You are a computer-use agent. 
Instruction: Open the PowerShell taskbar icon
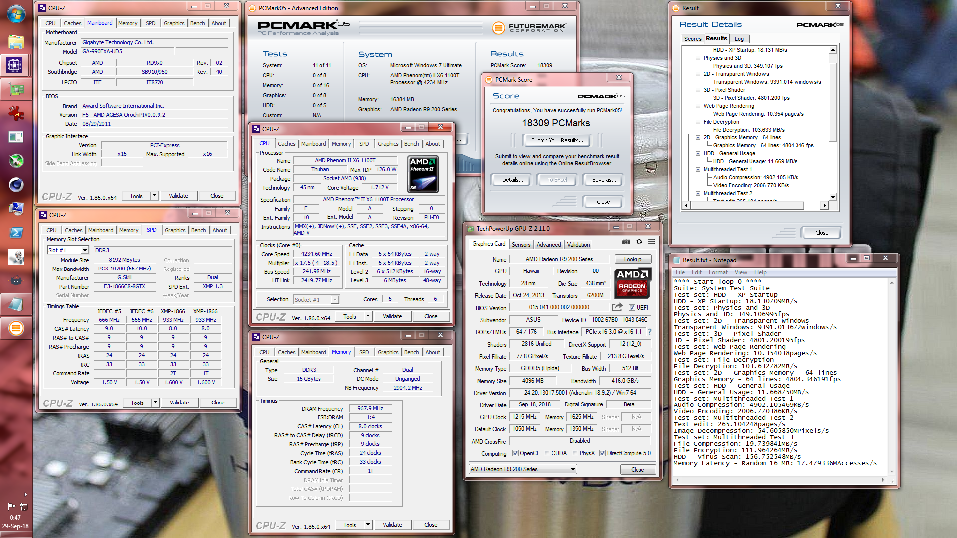coord(16,233)
